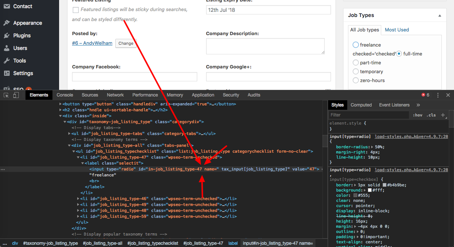This screenshot has height=247, width=454.
Task: Open the DevTools Security tab
Action: point(231,95)
